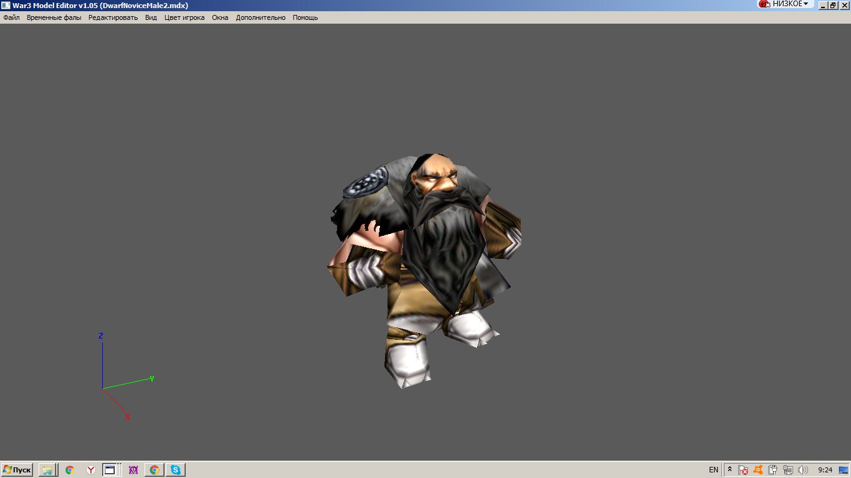Show hidden tray icons chevron
The width and height of the screenshot is (851, 478).
click(730, 470)
